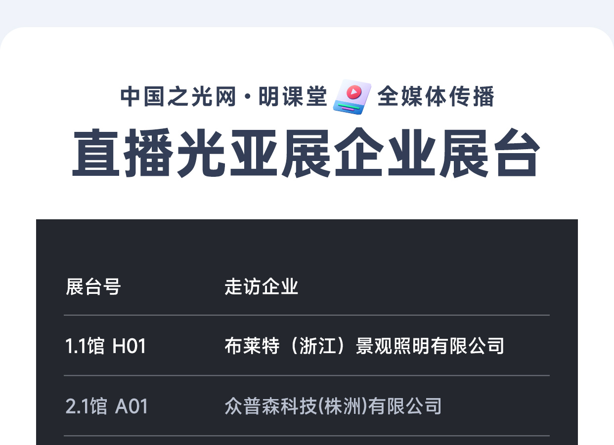Screen dimensions: 614x445
Task: Click 景观照明 in the 布莱特 row
Action: coord(393,346)
